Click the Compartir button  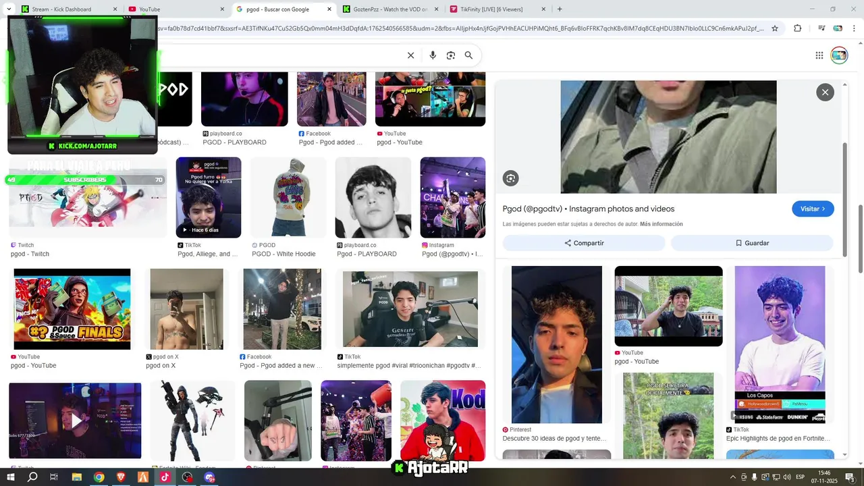[584, 243]
